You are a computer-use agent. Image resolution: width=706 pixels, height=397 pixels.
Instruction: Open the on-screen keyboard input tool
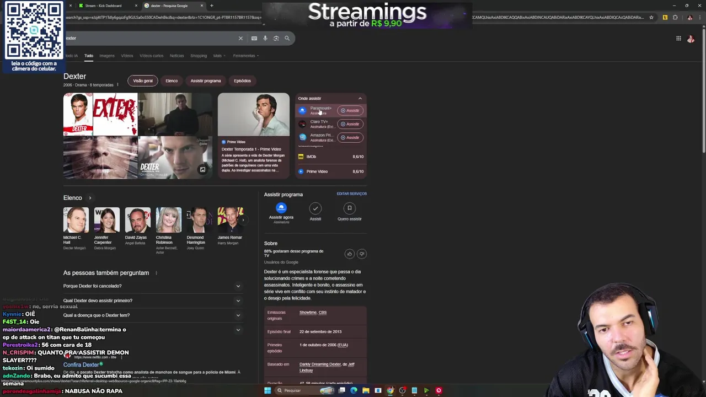coord(254,38)
